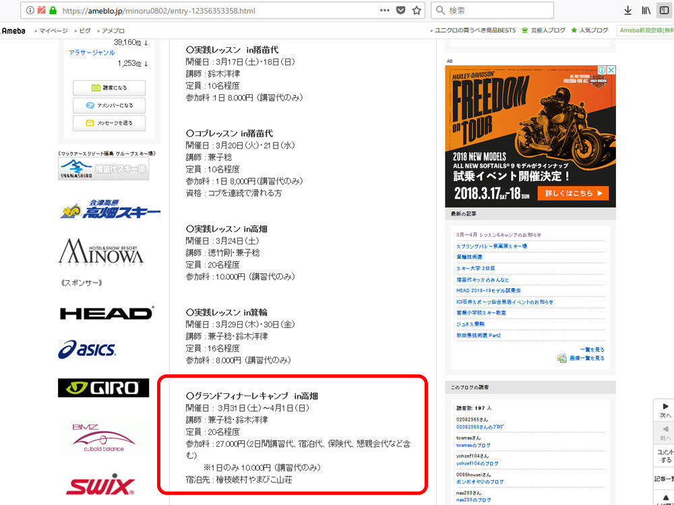Open アメブロ in Ameba navigation
Viewport: 674px width, 505px height.
[113, 31]
